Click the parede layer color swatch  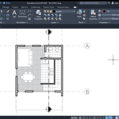(54, 11)
